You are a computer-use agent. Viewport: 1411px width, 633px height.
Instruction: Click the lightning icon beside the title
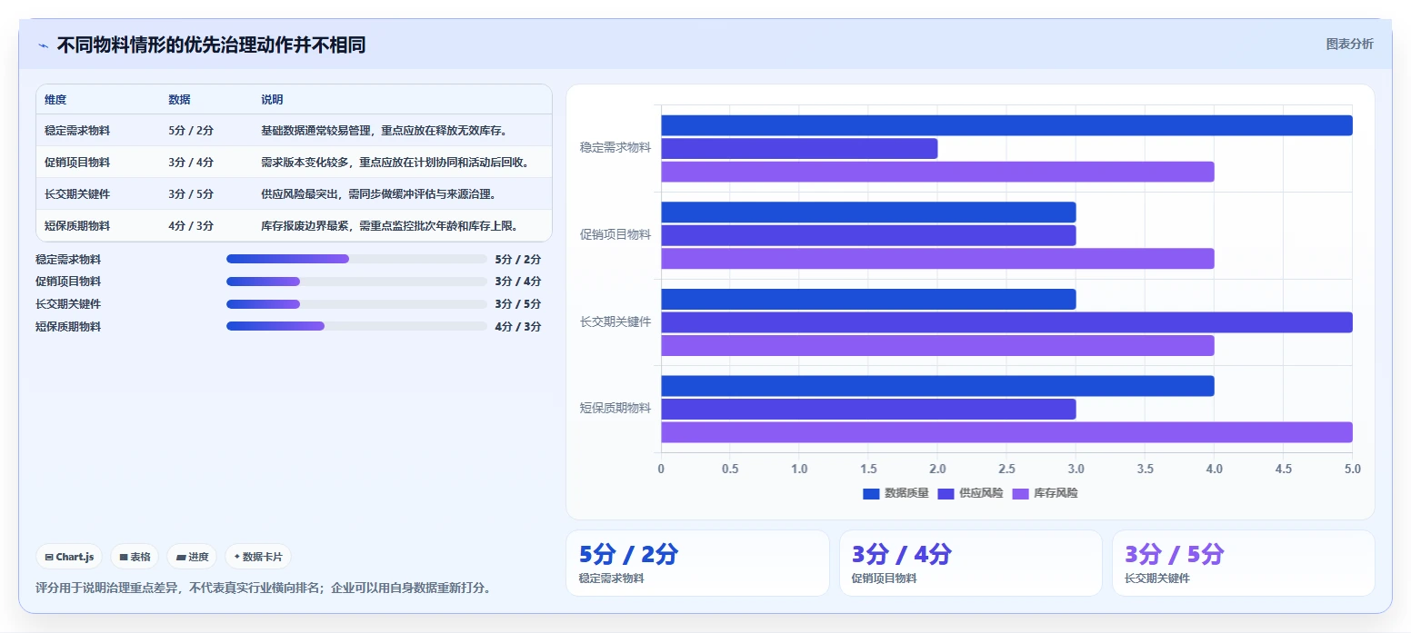(43, 45)
